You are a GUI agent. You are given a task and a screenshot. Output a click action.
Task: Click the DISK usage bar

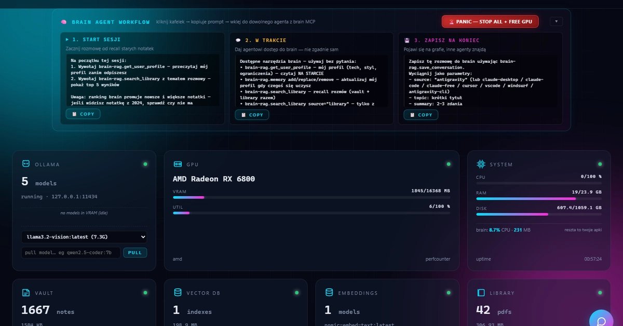(539, 214)
